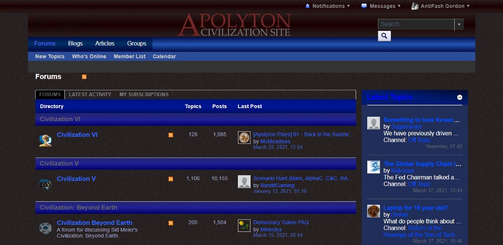Open the Civilization VI category header
The image size is (503, 245).
click(x=60, y=119)
